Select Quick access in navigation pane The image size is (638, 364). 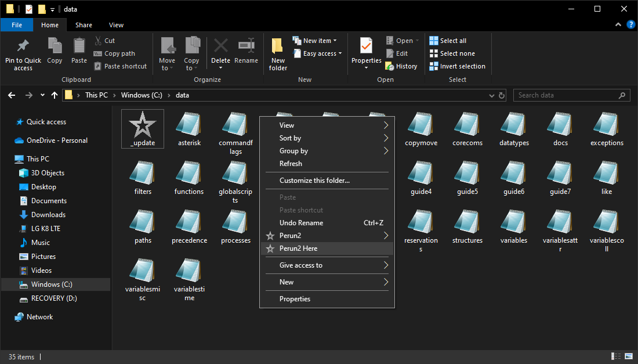[46, 122]
